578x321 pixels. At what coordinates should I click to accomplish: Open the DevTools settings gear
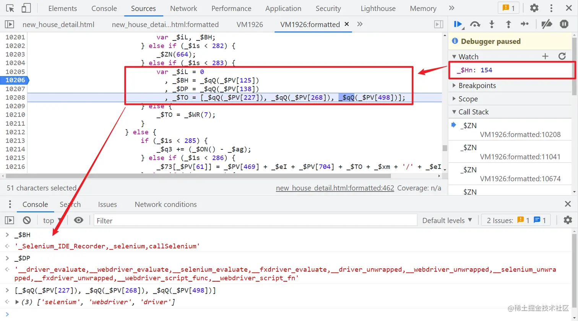(x=534, y=8)
